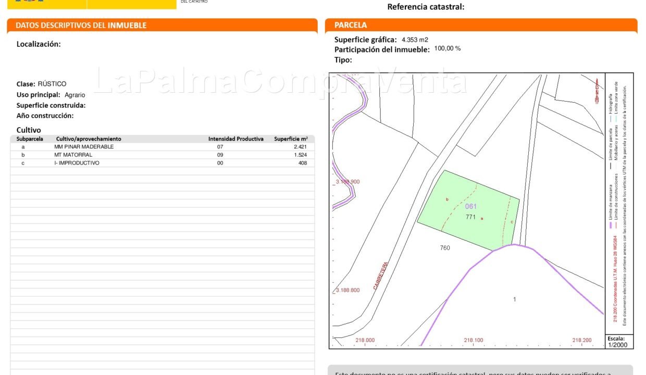Click the 'DEL CATASTRO' text by the logo
The height and width of the screenshot is (375, 646).
pyautogui.click(x=194, y=2)
